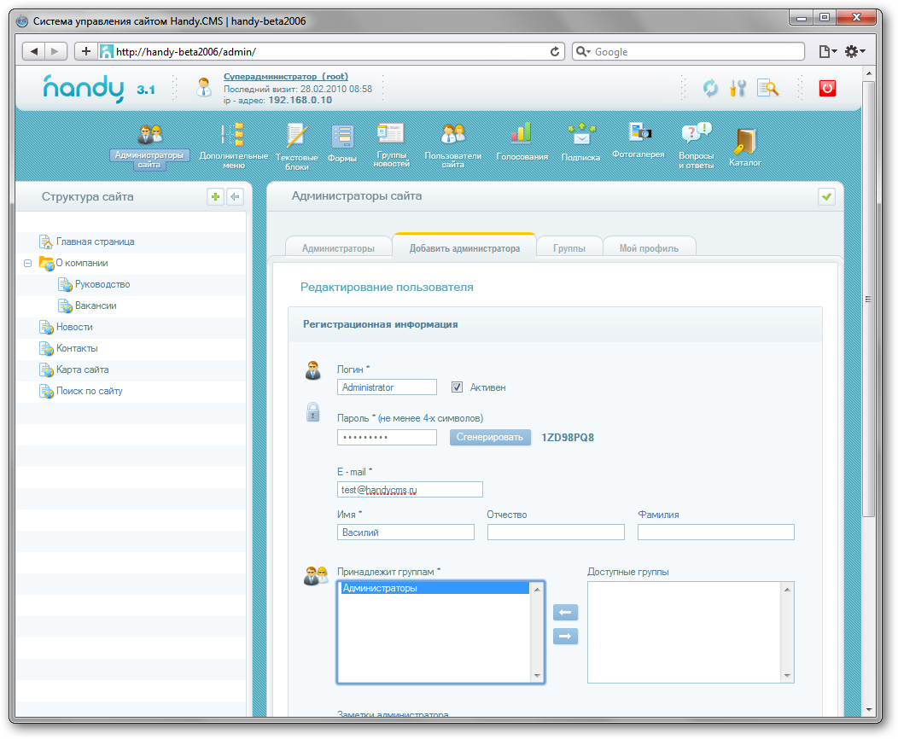The height and width of the screenshot is (739, 898).
Task: Open the Photo gallery (Фотогалерея) icon
Action: (639, 132)
